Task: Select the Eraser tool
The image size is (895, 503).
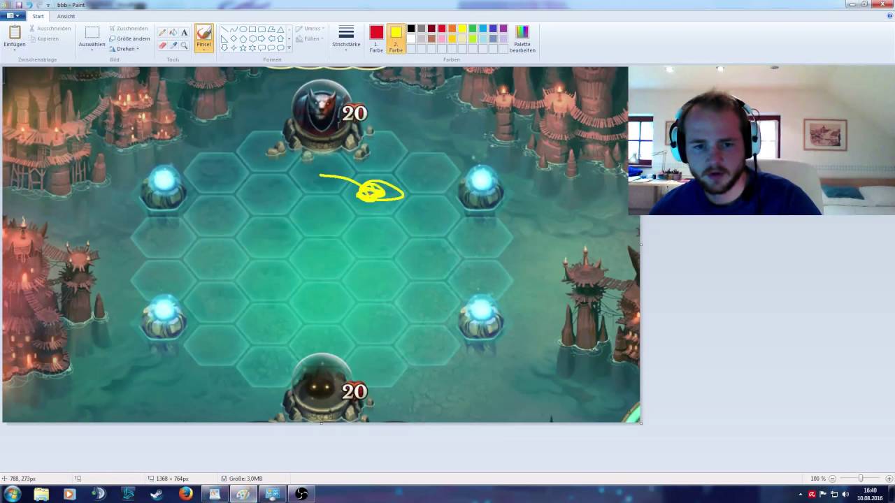Action: 162,45
